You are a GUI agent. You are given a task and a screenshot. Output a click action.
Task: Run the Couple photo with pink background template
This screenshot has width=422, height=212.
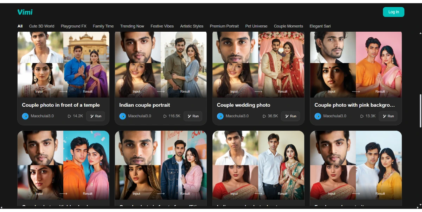[x=388, y=116]
